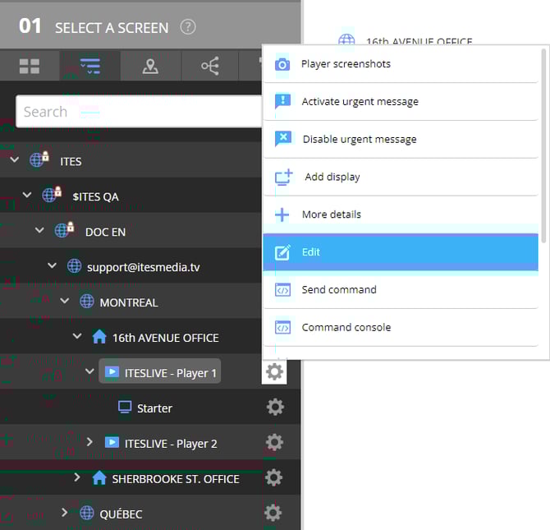550x530 pixels.
Task: Switch to the map location view tab
Action: click(x=150, y=67)
